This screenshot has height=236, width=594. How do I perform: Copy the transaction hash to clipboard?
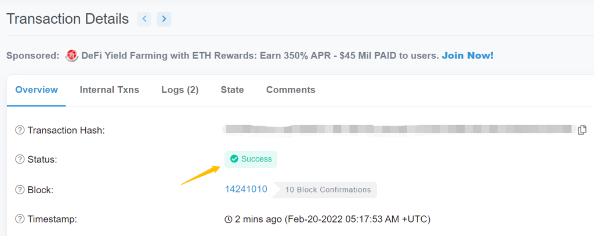pyautogui.click(x=582, y=130)
